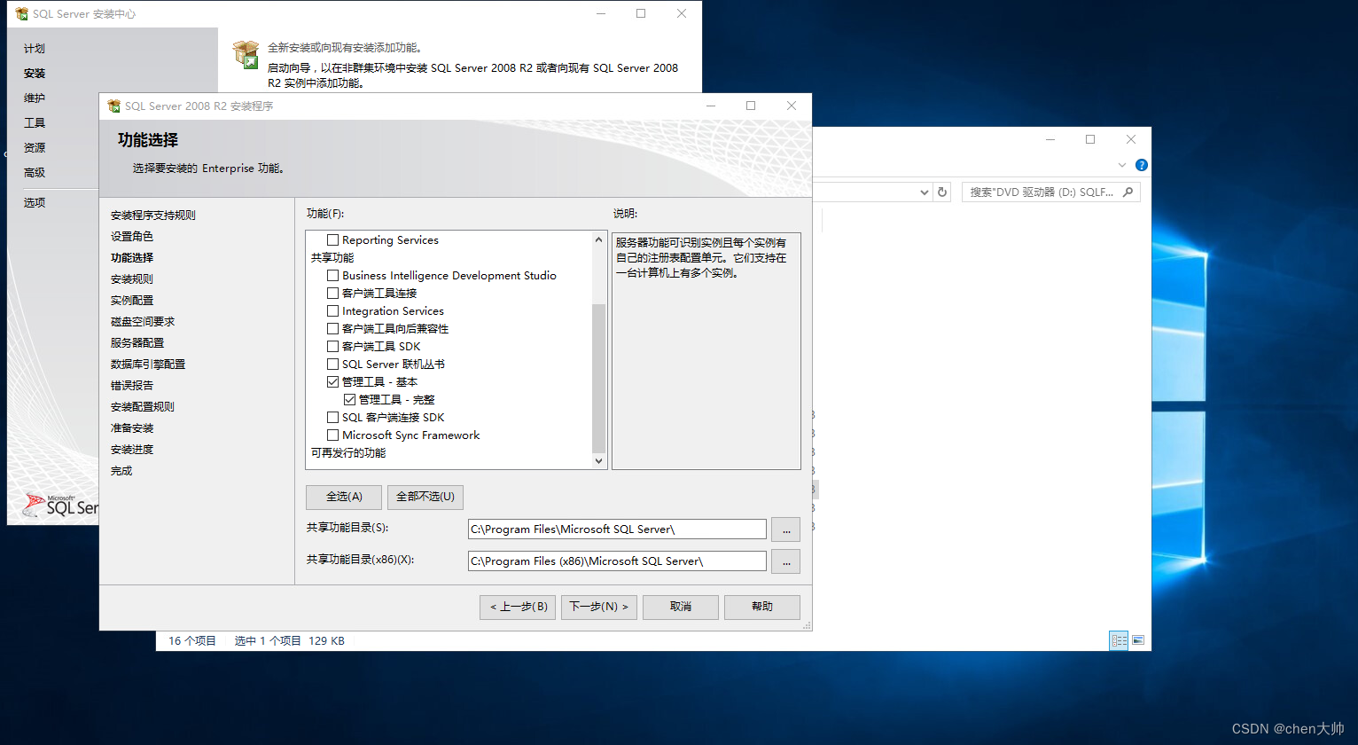The image size is (1358, 745).
Task: Click the 全部不选(U) button
Action: [x=425, y=497]
